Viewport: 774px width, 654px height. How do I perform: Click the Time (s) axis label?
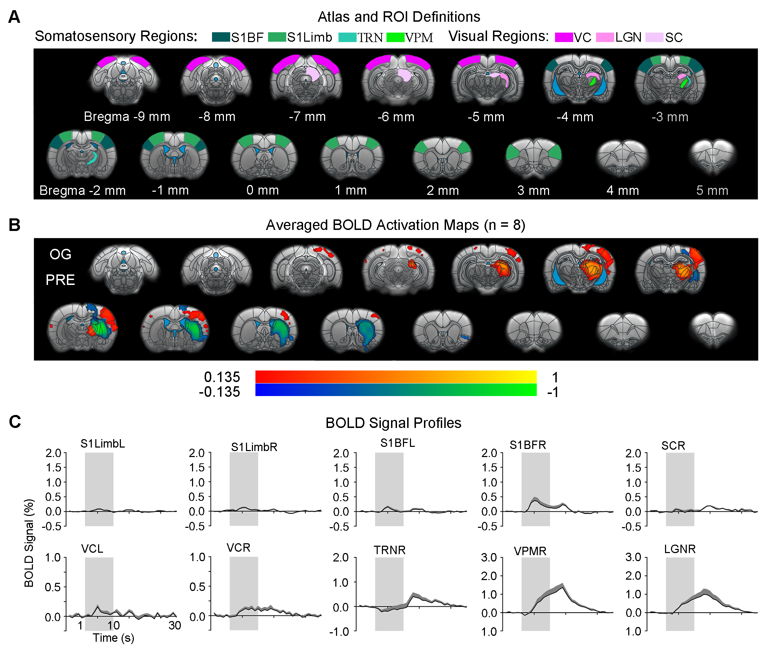113,638
